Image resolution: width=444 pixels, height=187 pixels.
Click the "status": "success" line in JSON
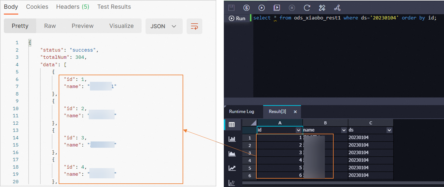click(x=69, y=50)
